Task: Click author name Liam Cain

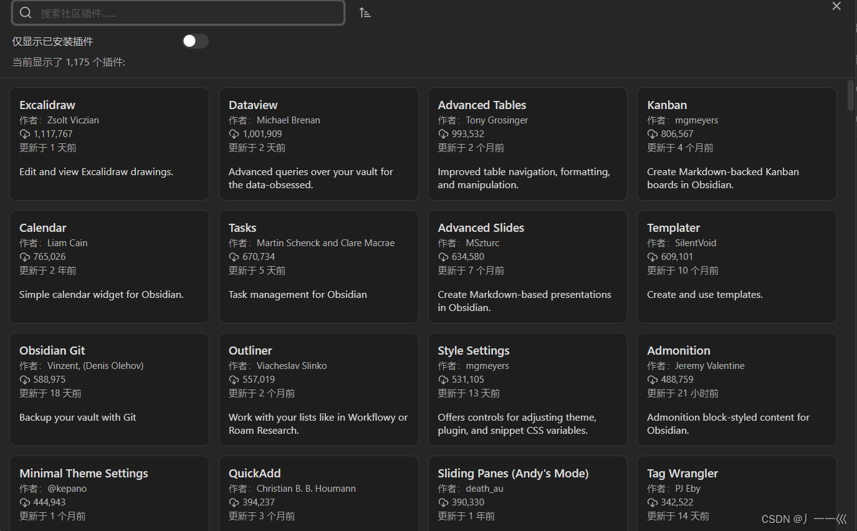Action: 67,243
